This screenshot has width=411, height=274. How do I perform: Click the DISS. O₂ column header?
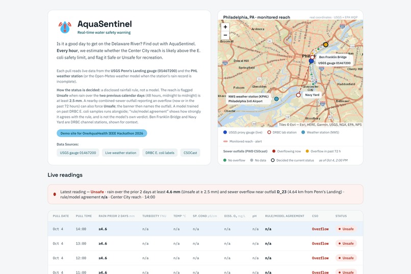(235, 216)
